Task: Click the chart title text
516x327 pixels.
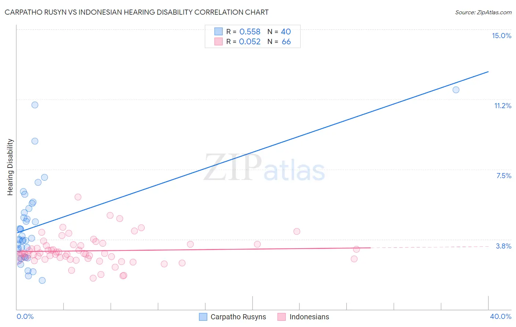Action: [x=137, y=12]
